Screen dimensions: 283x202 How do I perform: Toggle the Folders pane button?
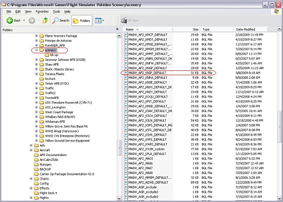coord(82,21)
